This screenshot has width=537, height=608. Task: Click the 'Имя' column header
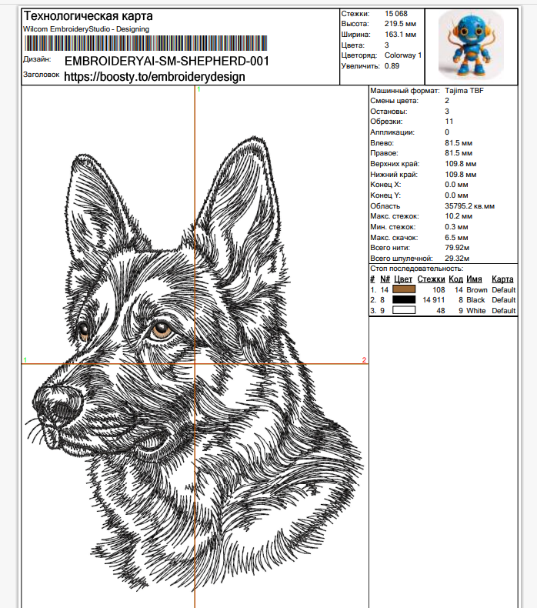(x=474, y=279)
